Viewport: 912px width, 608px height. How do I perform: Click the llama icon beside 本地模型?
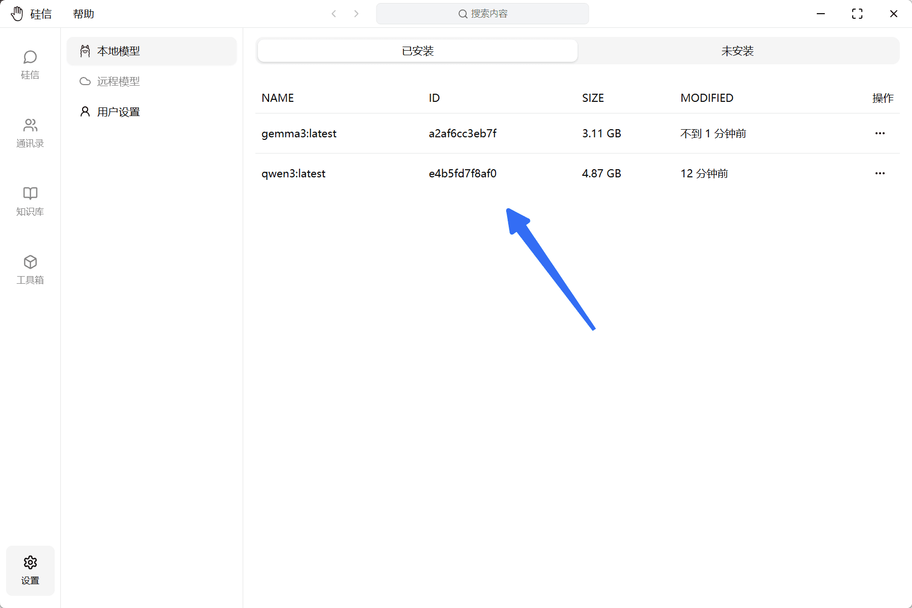pos(85,51)
